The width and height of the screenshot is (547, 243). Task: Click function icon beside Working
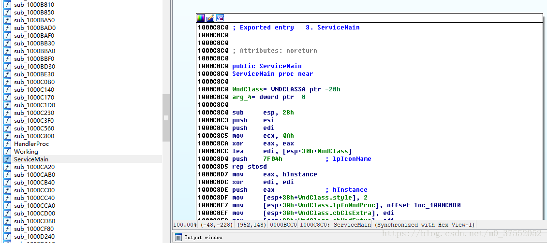(7, 151)
